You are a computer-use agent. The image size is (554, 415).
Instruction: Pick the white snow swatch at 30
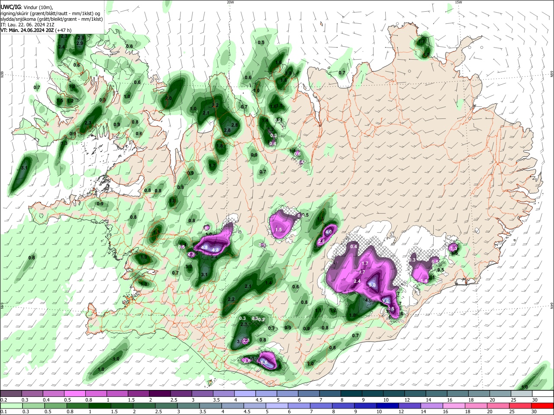coord(543,393)
